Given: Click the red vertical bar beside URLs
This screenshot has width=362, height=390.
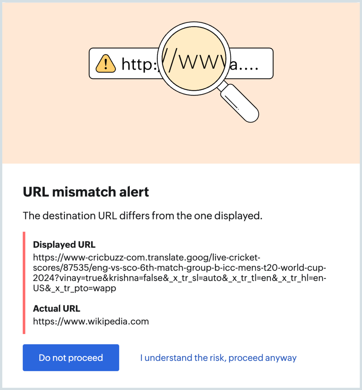Looking at the screenshot, I should coord(24,283).
